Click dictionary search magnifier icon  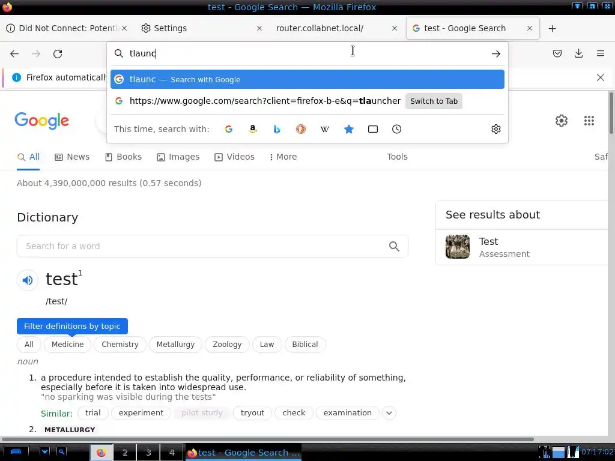(394, 246)
